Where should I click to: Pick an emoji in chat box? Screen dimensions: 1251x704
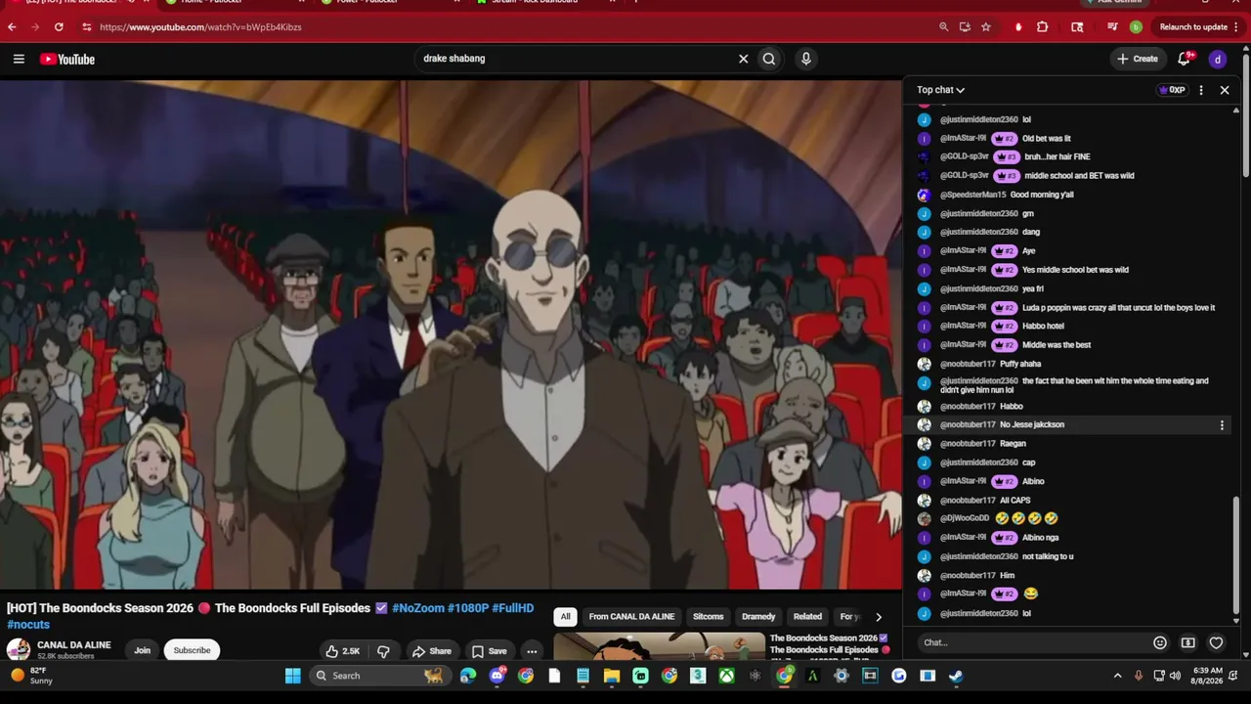point(1160,642)
